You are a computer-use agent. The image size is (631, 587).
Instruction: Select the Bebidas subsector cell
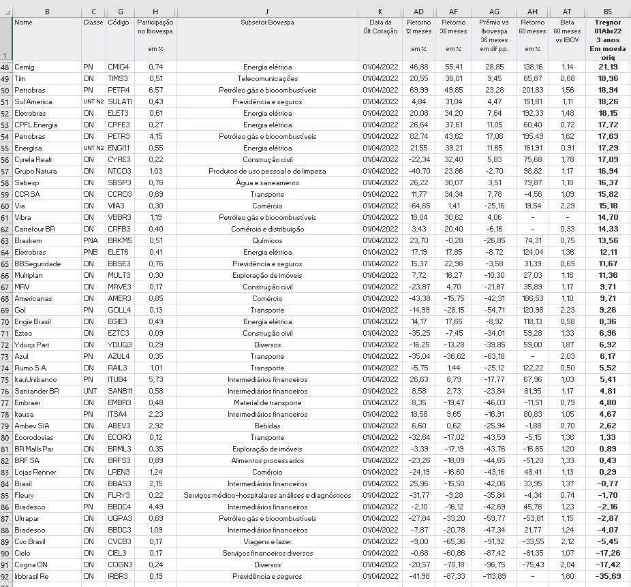tap(267, 426)
